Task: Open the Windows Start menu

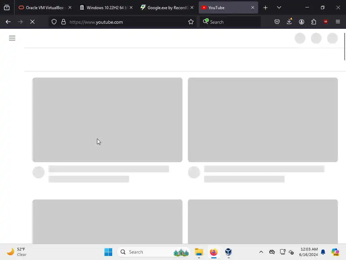Action: pos(108,252)
